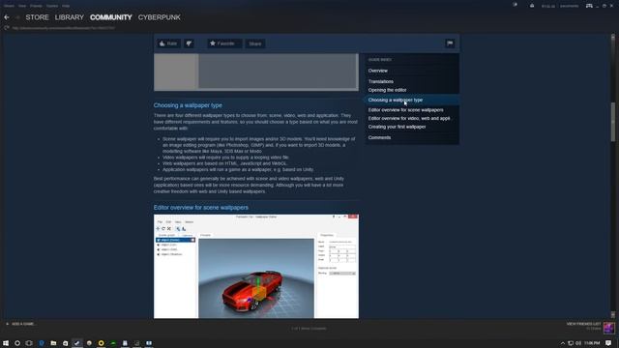
Task: Open File Explorer from the taskbar
Action: 53,343
